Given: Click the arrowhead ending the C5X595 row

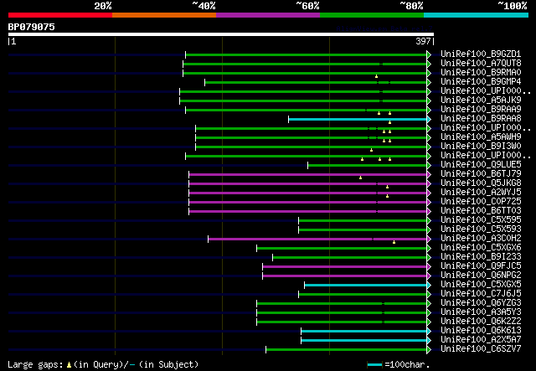Looking at the screenshot, I should [x=429, y=221].
